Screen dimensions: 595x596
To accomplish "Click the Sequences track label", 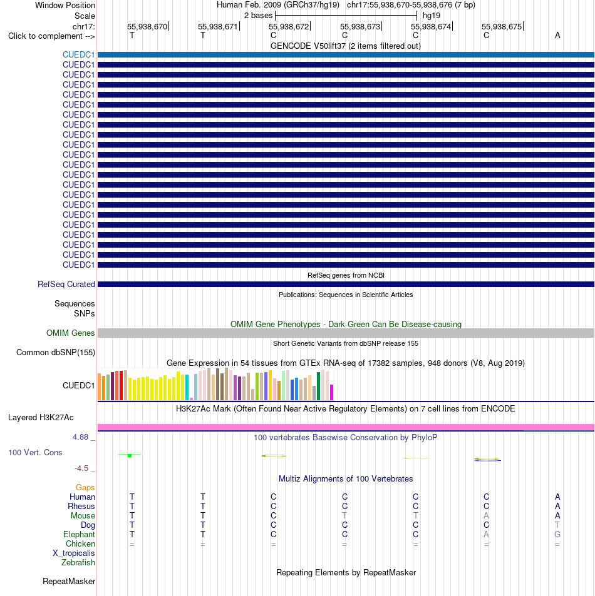I will (75, 304).
